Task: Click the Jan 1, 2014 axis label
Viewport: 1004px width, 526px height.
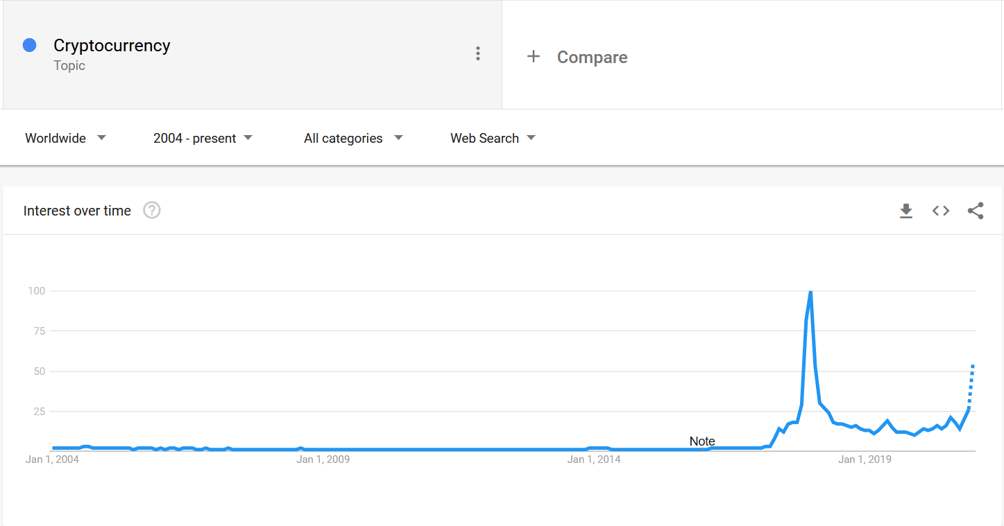Action: pos(594,459)
